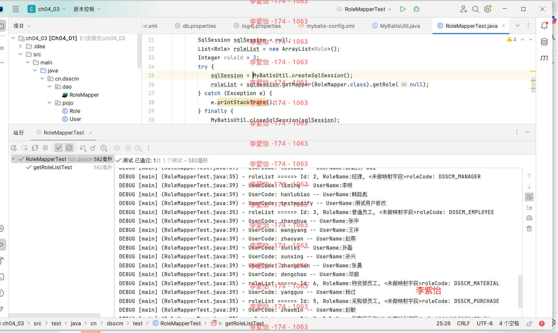Sort test results alphabetically icon
This screenshot has width=558, height=333.
83,148
